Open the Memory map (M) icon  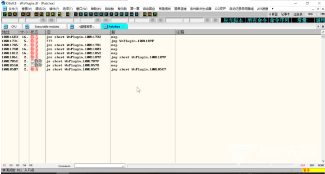click(86, 14)
